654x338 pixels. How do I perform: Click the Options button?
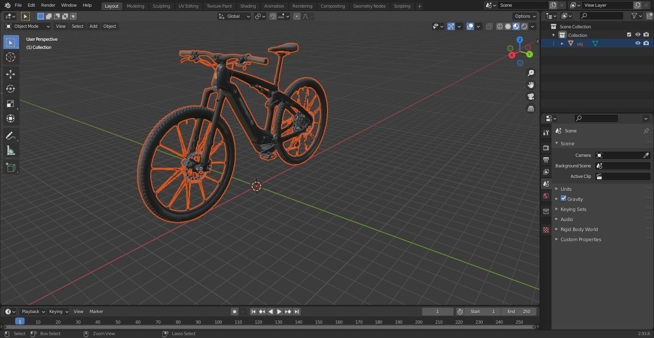click(525, 16)
